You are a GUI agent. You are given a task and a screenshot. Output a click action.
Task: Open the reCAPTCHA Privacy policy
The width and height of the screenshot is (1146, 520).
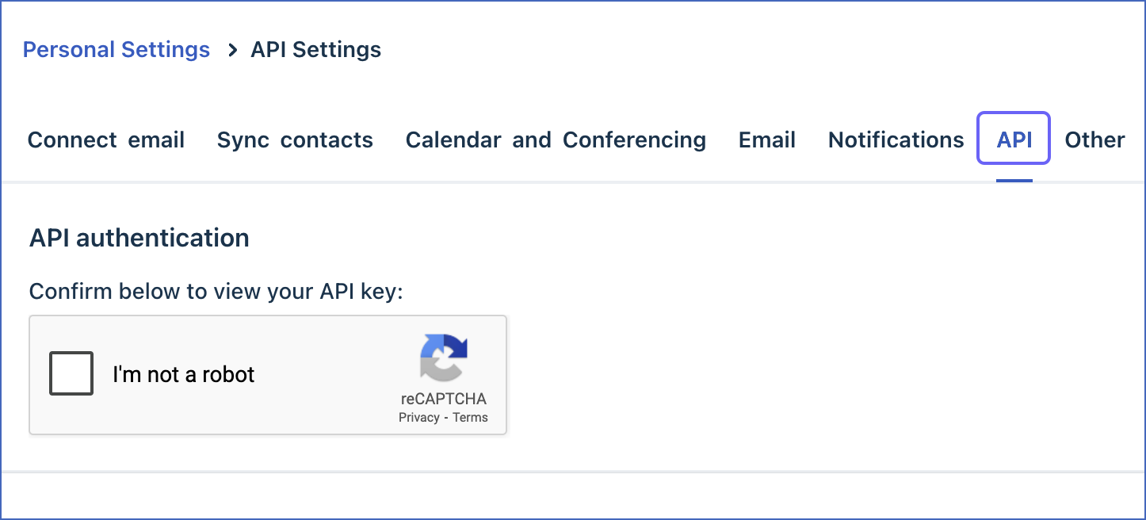[x=419, y=417]
